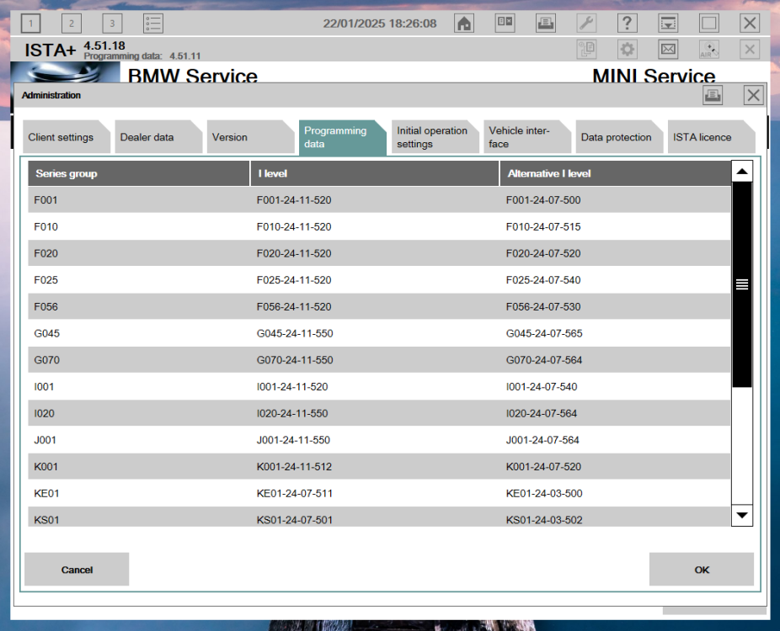Open session slot 2 in top toolbar
This screenshot has height=631, width=780.
tap(72, 24)
